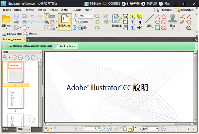The image size is (199, 134).
Task: Select the Sound speaker annotation tool
Action: (140, 27)
